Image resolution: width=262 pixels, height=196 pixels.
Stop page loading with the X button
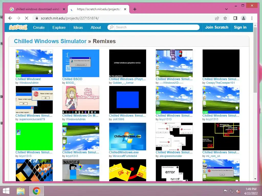point(27,18)
